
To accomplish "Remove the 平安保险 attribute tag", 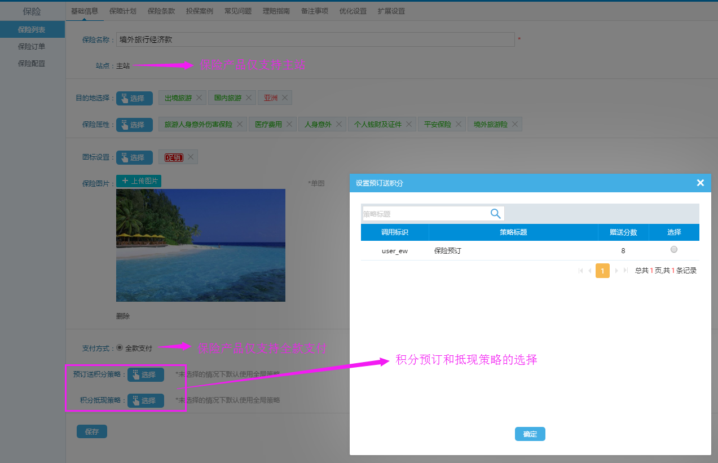I will pyautogui.click(x=459, y=124).
